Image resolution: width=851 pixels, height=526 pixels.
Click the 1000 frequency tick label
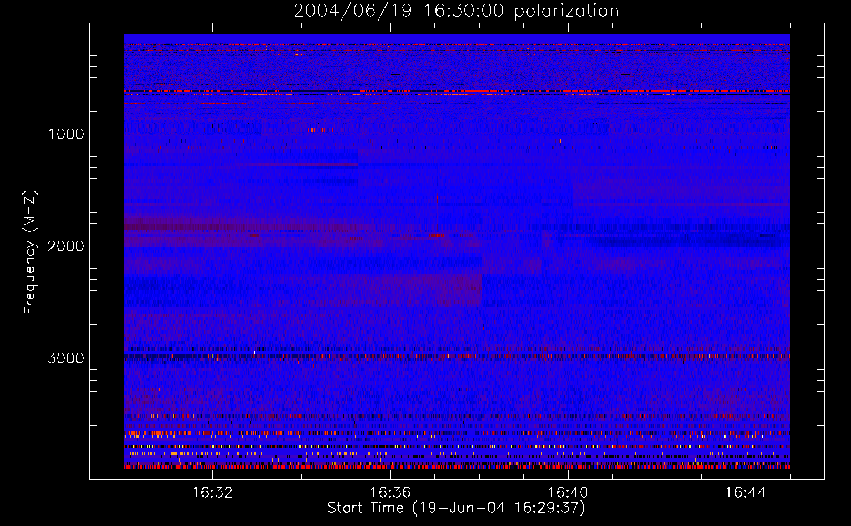click(x=66, y=134)
